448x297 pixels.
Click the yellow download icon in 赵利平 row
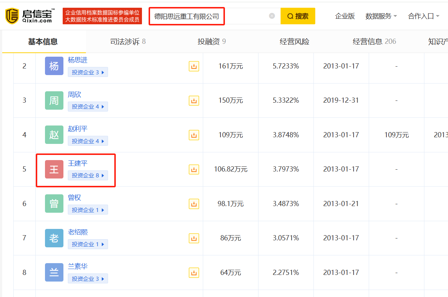(x=194, y=135)
